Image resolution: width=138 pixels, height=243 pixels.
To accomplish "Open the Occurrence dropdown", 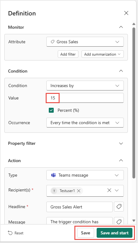I will (85, 123).
